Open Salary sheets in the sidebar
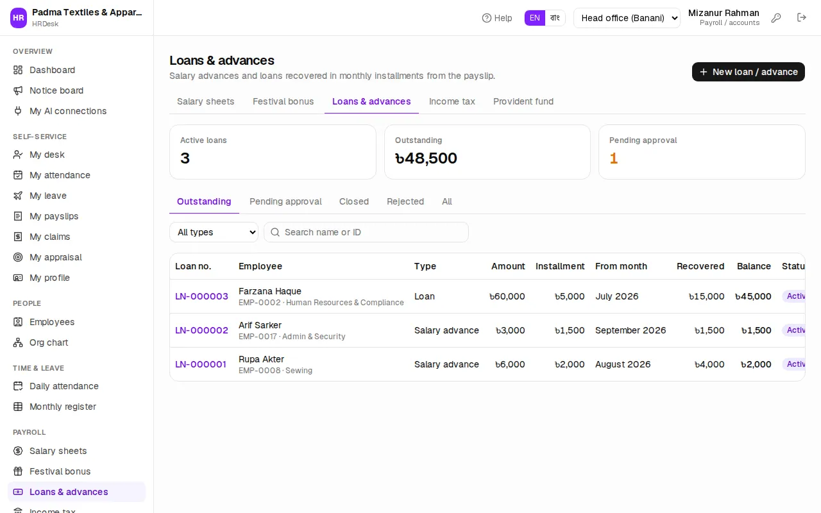The image size is (821, 513). coord(76,451)
